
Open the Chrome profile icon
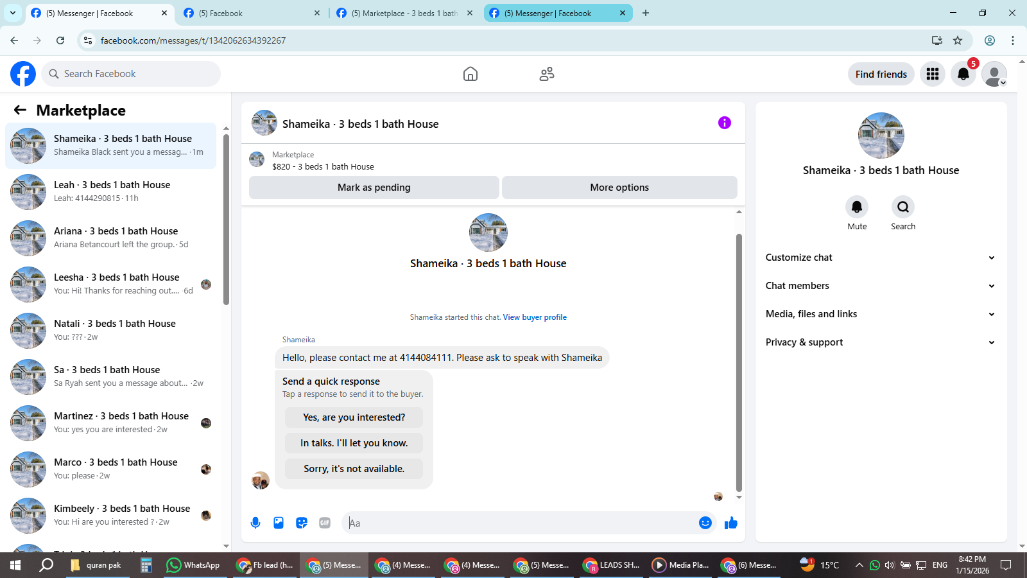pyautogui.click(x=990, y=40)
